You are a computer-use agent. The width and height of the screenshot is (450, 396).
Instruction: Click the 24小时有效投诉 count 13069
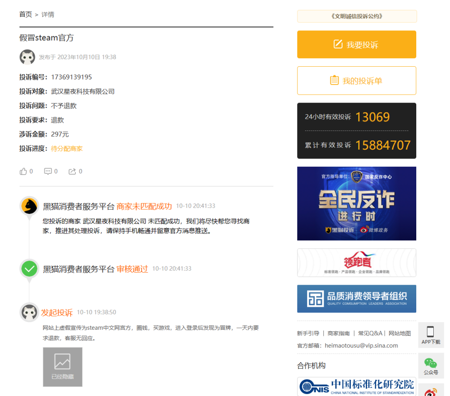[x=372, y=117]
